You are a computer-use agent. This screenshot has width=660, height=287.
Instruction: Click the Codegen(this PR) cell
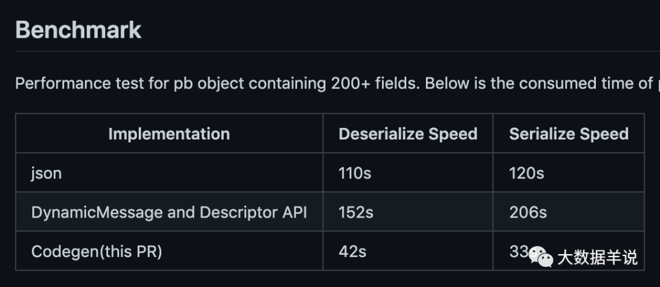click(x=97, y=251)
